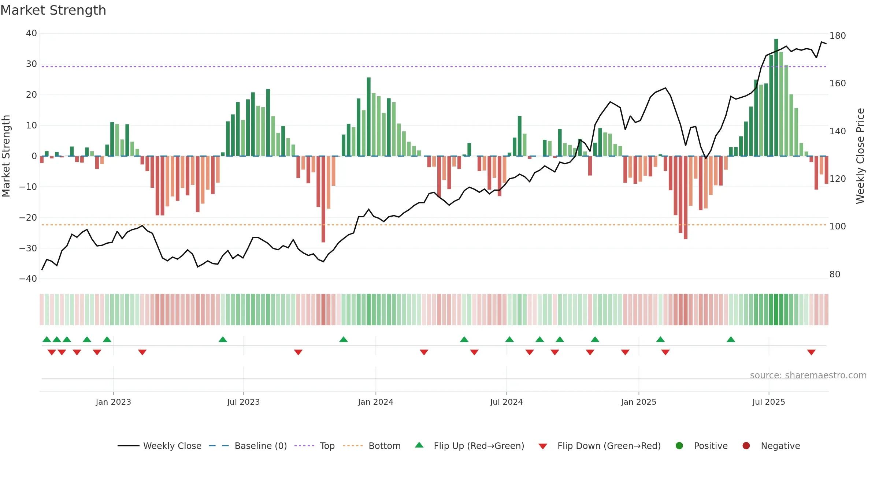This screenshot has height=494, width=879.
Task: Click the 'Jul 2023' x-axis label
Action: tap(243, 402)
